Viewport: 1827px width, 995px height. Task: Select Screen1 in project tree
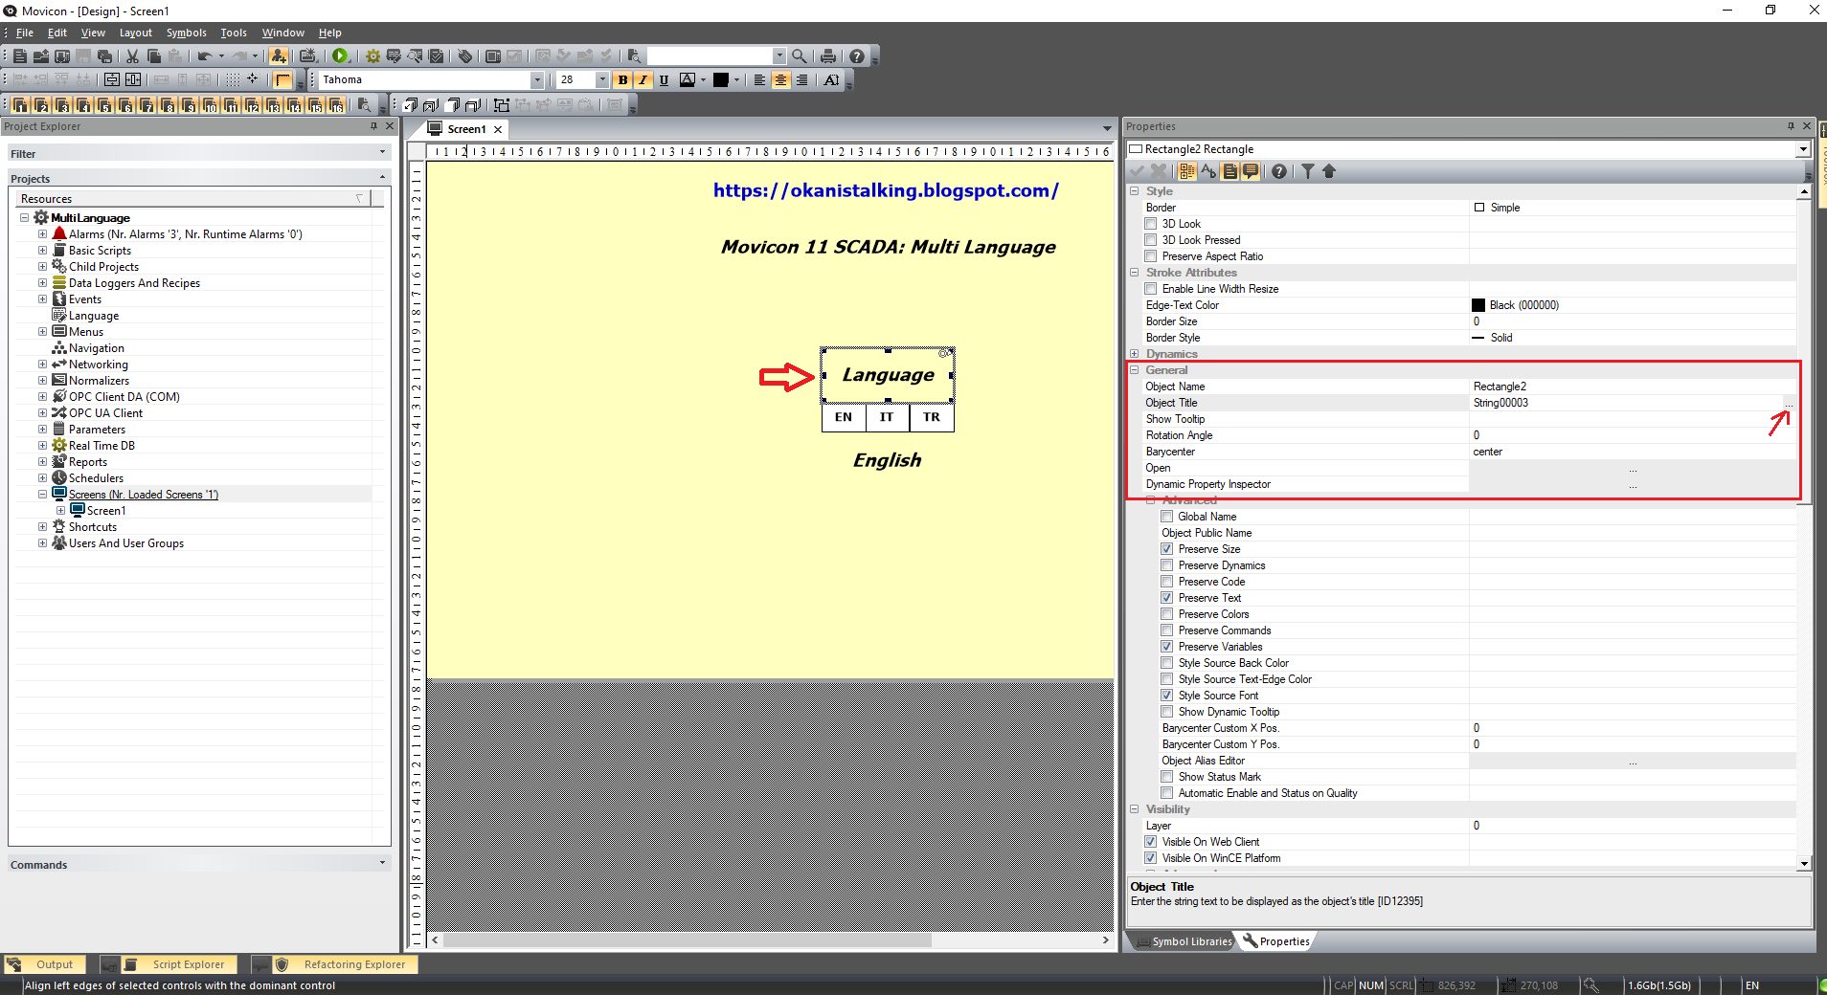tap(106, 511)
